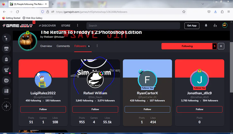Click the page vertical scrollbar thumb
The image size is (233, 134).
(231, 67)
